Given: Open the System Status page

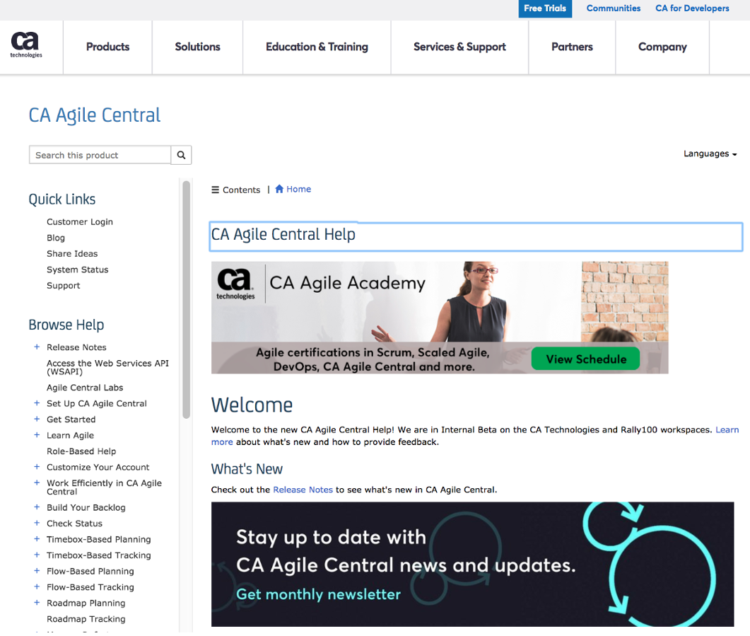Looking at the screenshot, I should [x=77, y=270].
